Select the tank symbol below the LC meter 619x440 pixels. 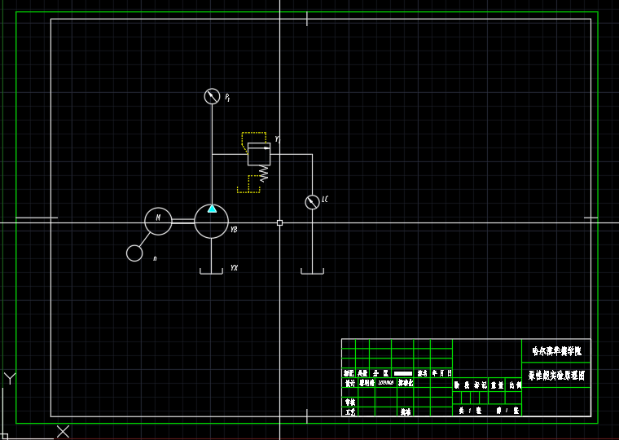(312, 271)
